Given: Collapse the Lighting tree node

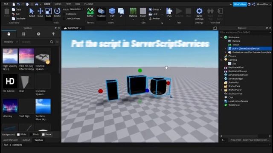Looking at the screenshot, I should coord(221,60).
